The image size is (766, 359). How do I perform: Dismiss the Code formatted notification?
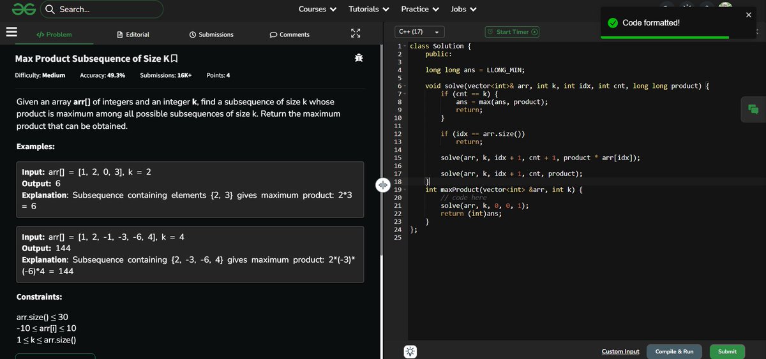(749, 15)
